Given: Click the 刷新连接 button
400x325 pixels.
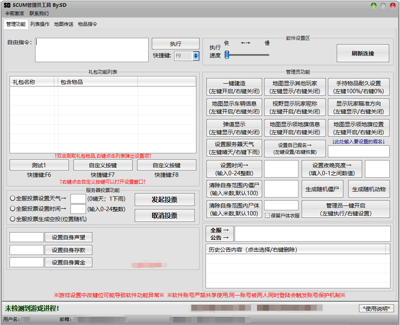Looking at the screenshot, I should tap(363, 53).
